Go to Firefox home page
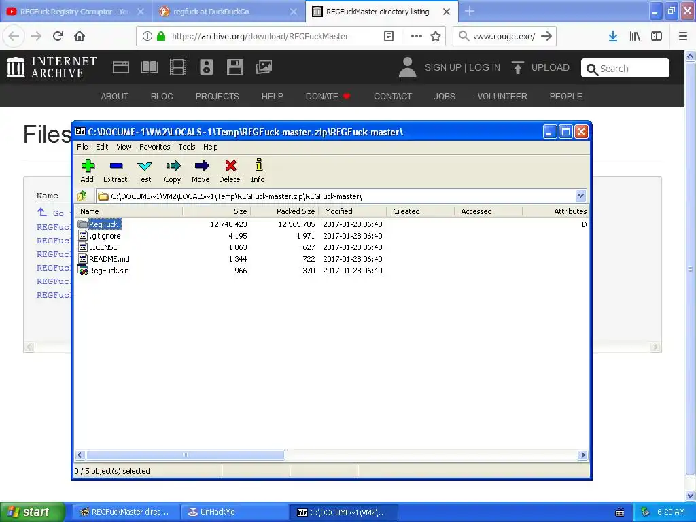 coord(80,36)
